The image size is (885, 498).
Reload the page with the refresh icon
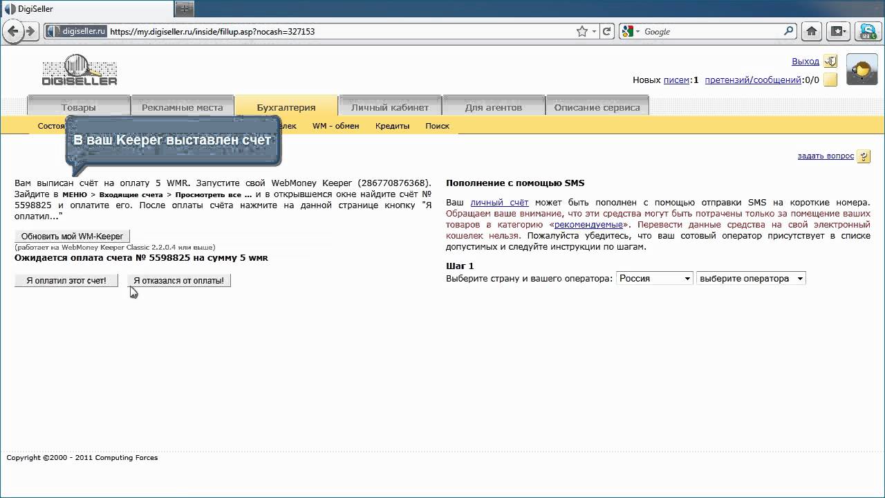(x=607, y=31)
